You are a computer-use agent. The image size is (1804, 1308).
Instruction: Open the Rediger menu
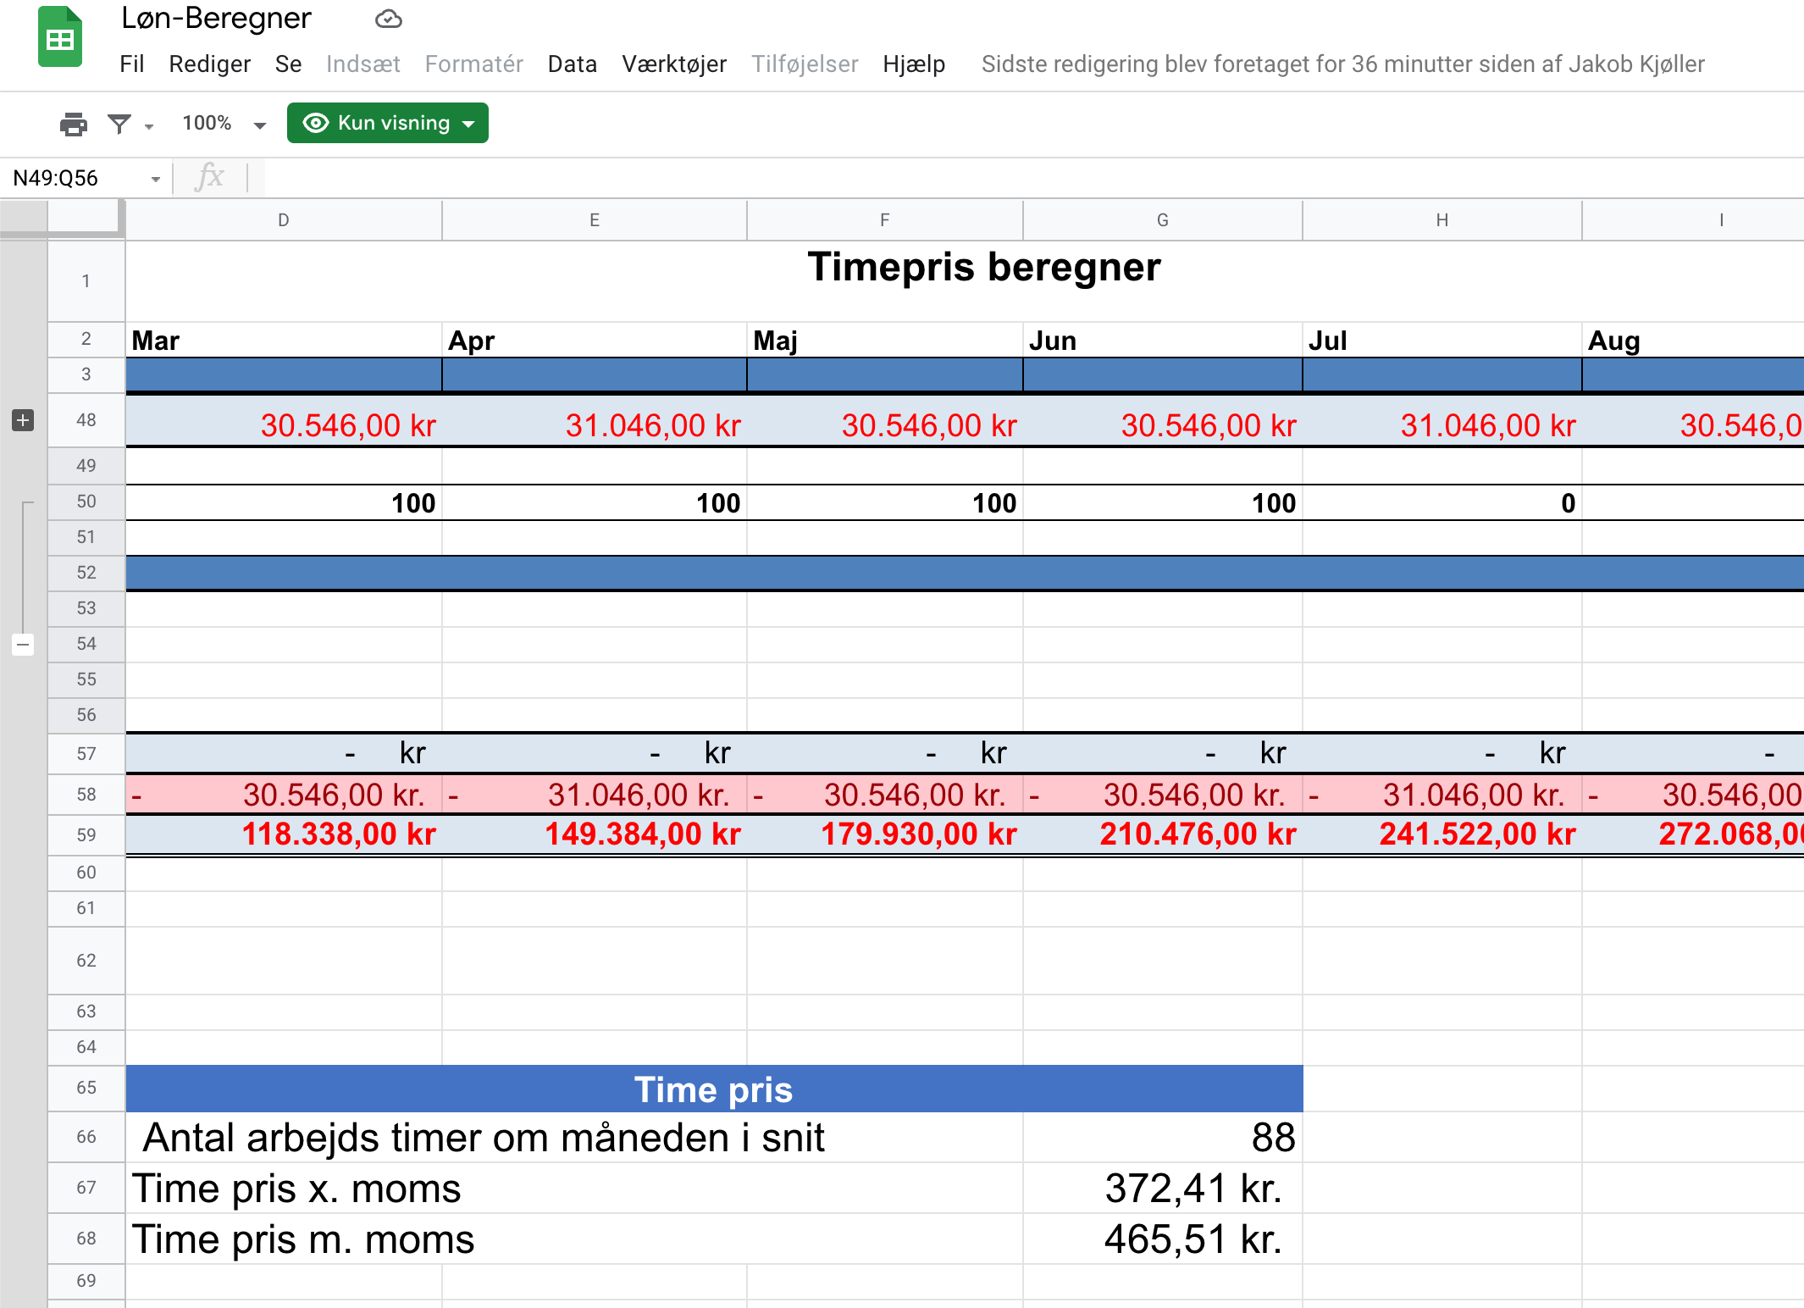click(210, 64)
